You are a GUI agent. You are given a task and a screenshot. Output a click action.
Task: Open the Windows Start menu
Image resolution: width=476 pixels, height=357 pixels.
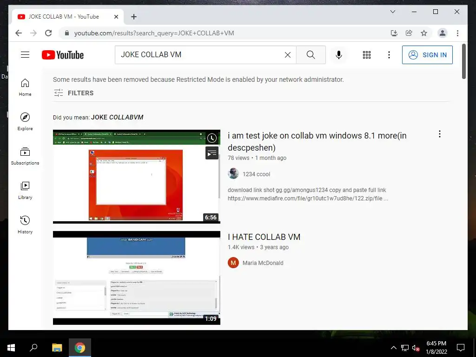[11, 348]
